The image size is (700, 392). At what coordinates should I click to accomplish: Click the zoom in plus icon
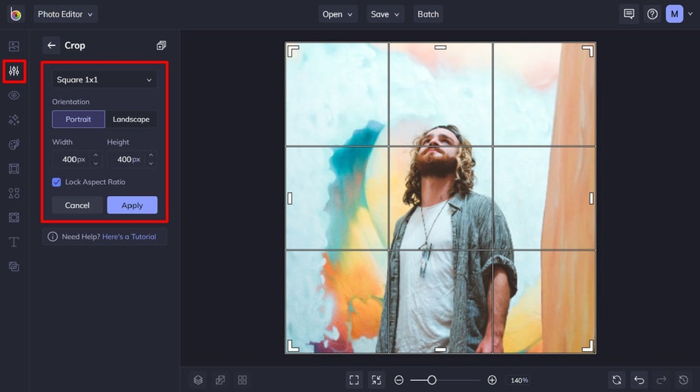[x=492, y=380]
